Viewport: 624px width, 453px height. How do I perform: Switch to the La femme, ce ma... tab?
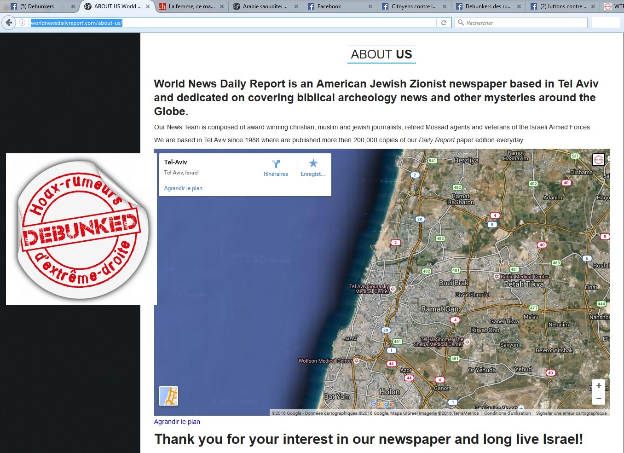pos(191,6)
